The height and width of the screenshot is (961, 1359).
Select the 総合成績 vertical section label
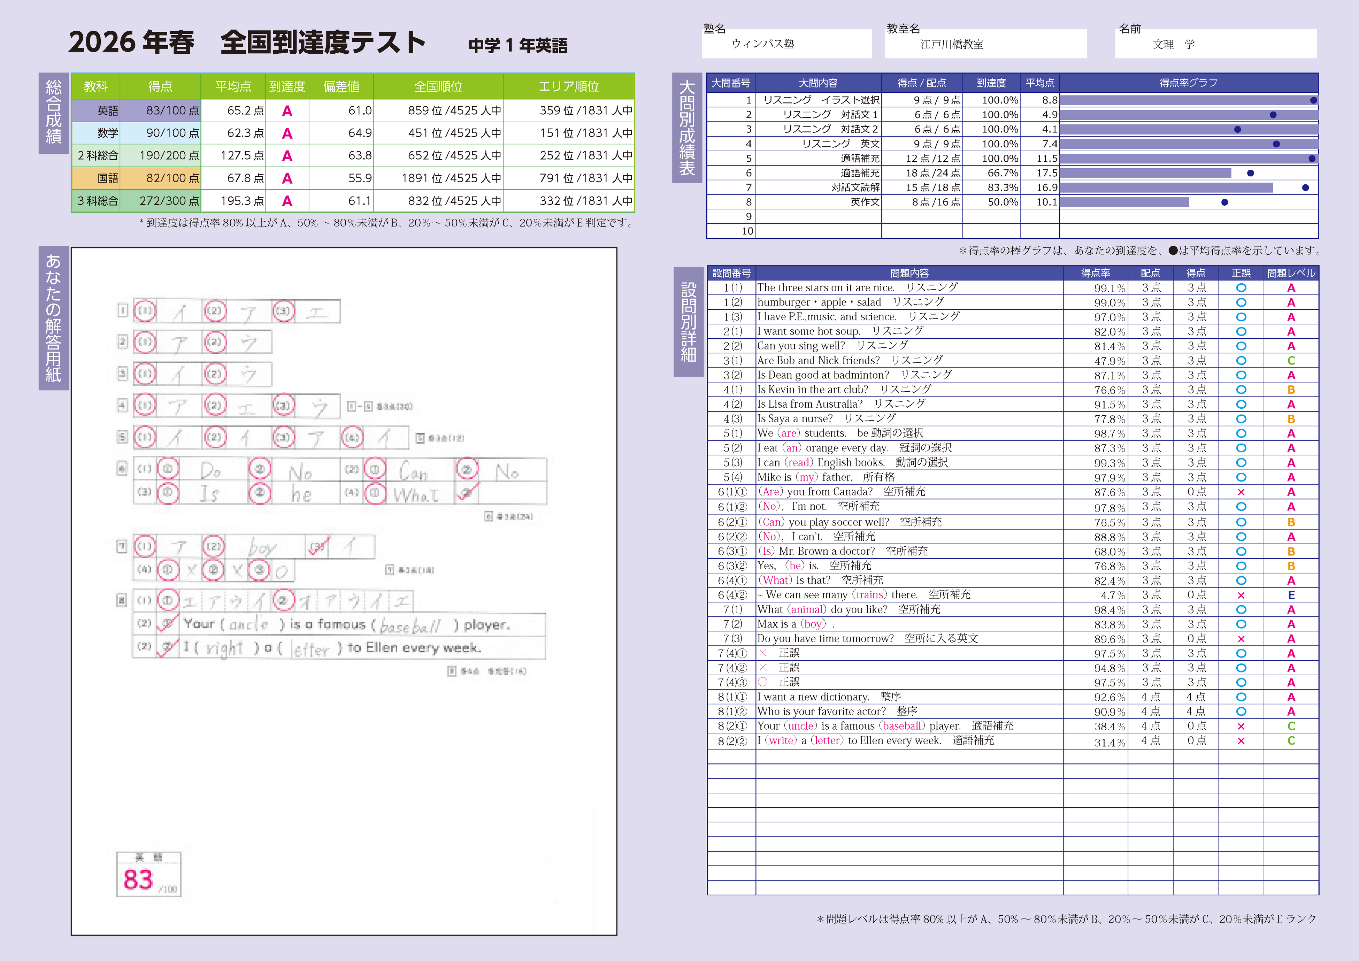click(53, 113)
